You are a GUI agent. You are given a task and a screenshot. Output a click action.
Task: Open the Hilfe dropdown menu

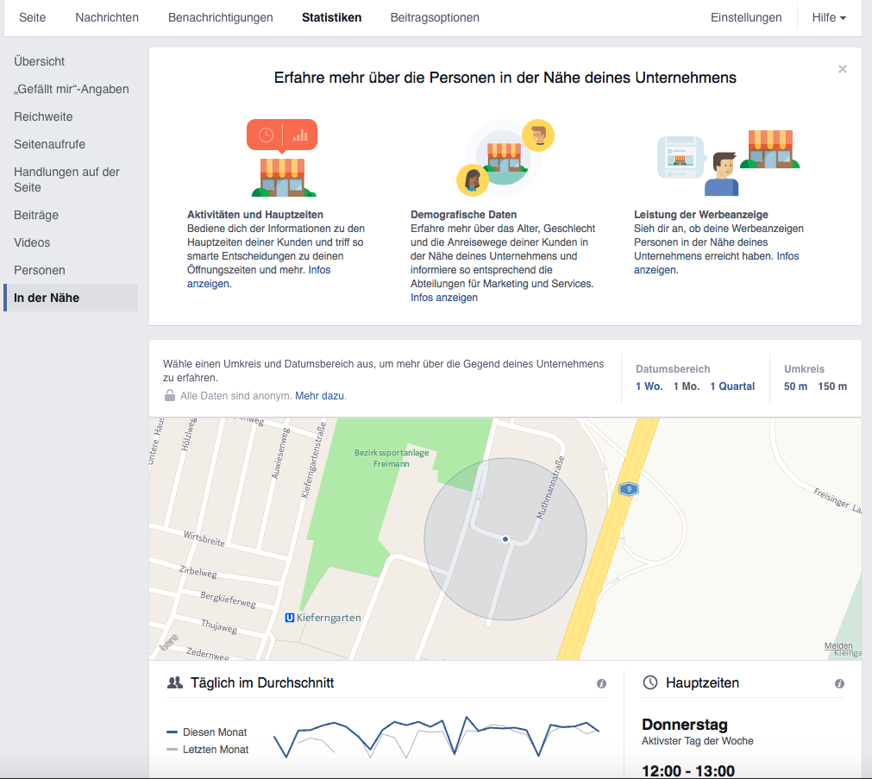[x=828, y=17]
